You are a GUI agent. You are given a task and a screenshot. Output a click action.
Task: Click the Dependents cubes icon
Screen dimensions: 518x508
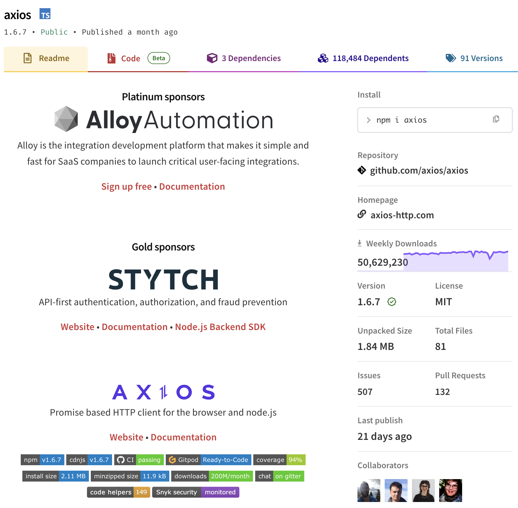tap(323, 58)
